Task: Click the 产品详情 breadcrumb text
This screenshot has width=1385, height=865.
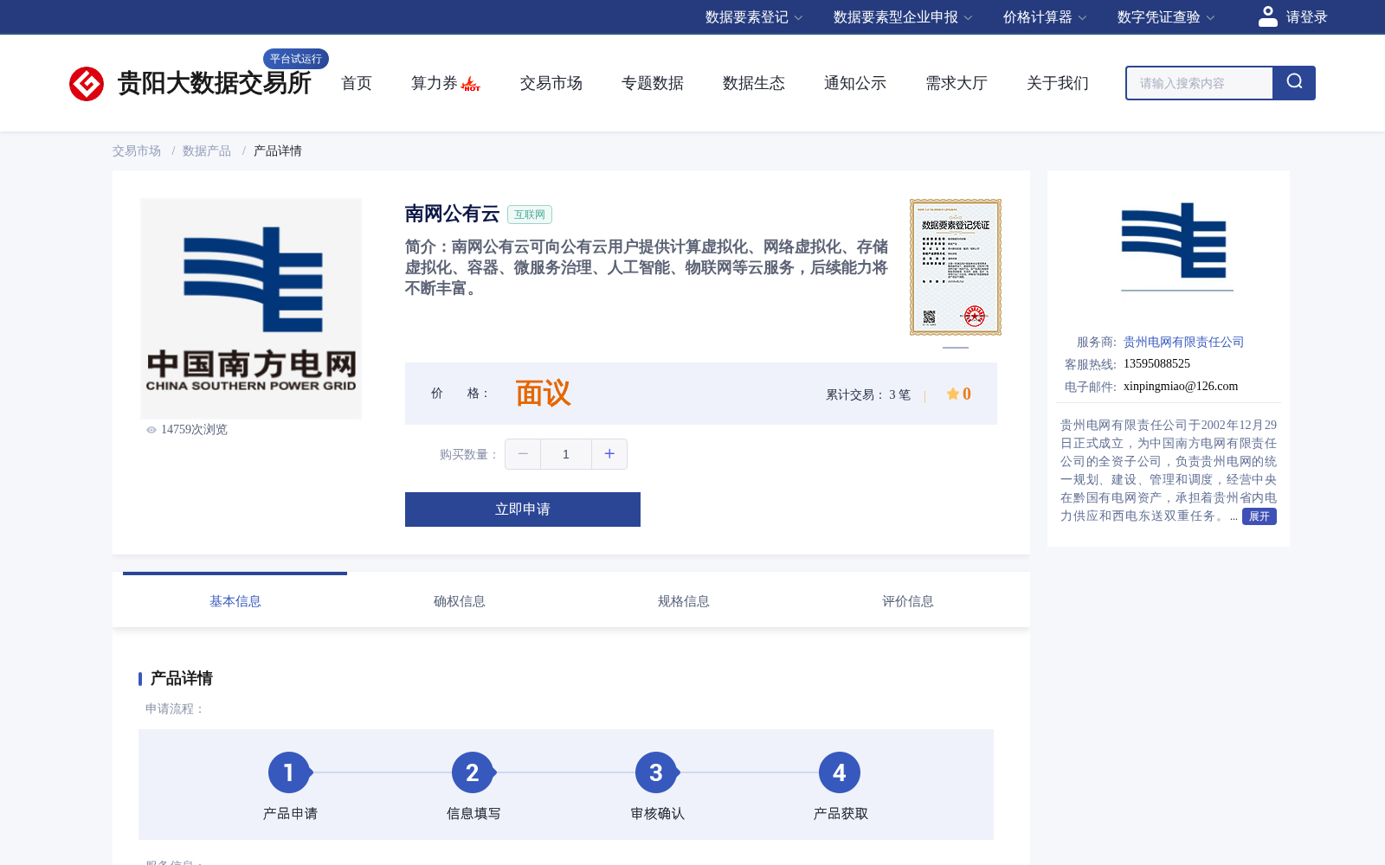Action: point(278,151)
